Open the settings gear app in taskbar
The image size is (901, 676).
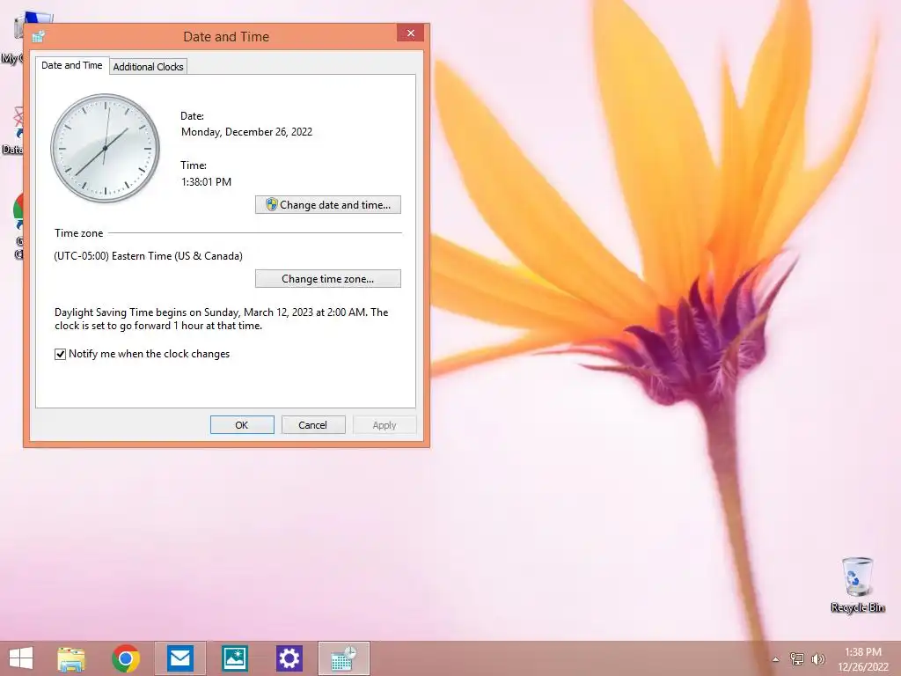pos(289,658)
